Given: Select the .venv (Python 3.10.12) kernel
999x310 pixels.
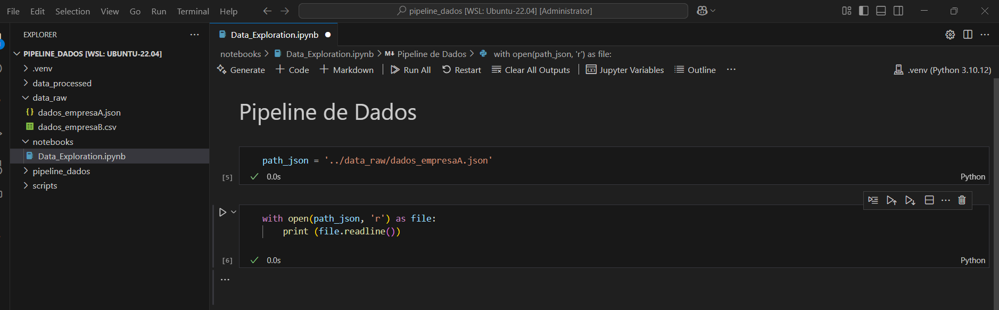Looking at the screenshot, I should tap(942, 70).
